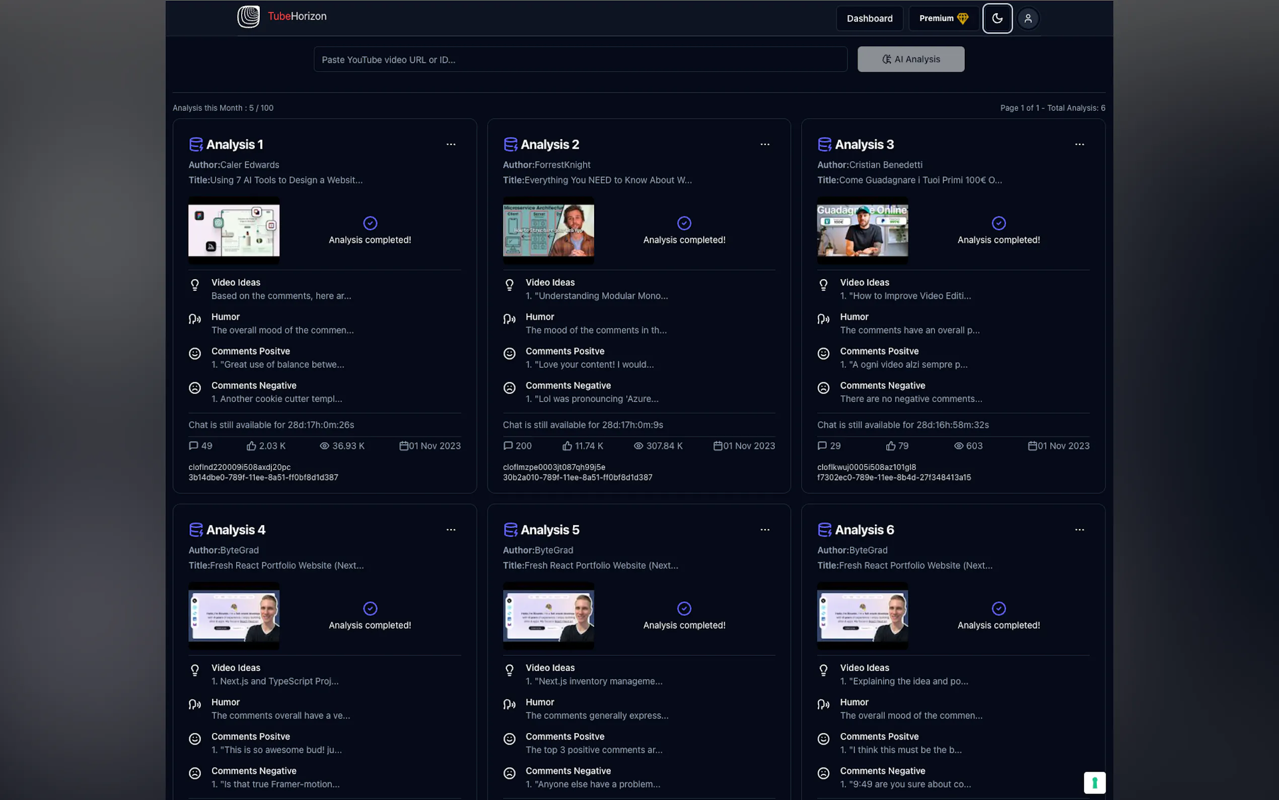Screen dimensions: 1279x800
Task: Click the database icon beside Analysis 4 title
Action: 196,529
